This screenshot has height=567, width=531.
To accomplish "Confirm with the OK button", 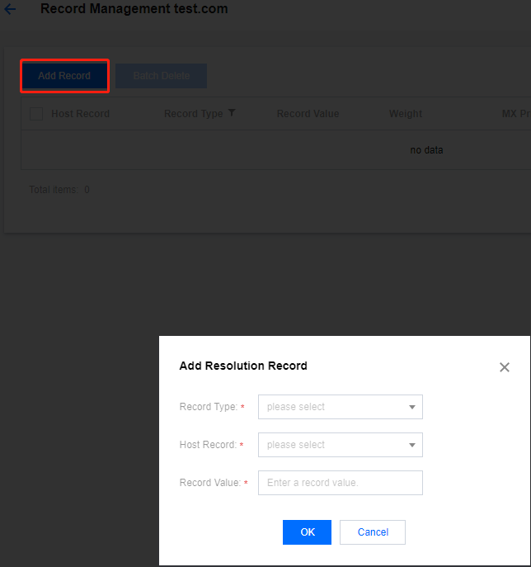I will click(x=307, y=532).
